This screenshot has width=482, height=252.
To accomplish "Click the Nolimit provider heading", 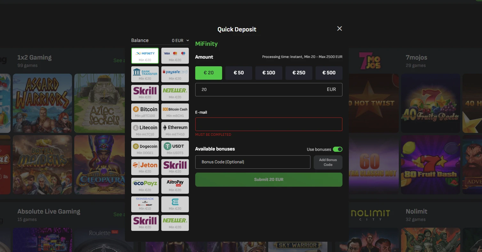I will coord(416,211).
